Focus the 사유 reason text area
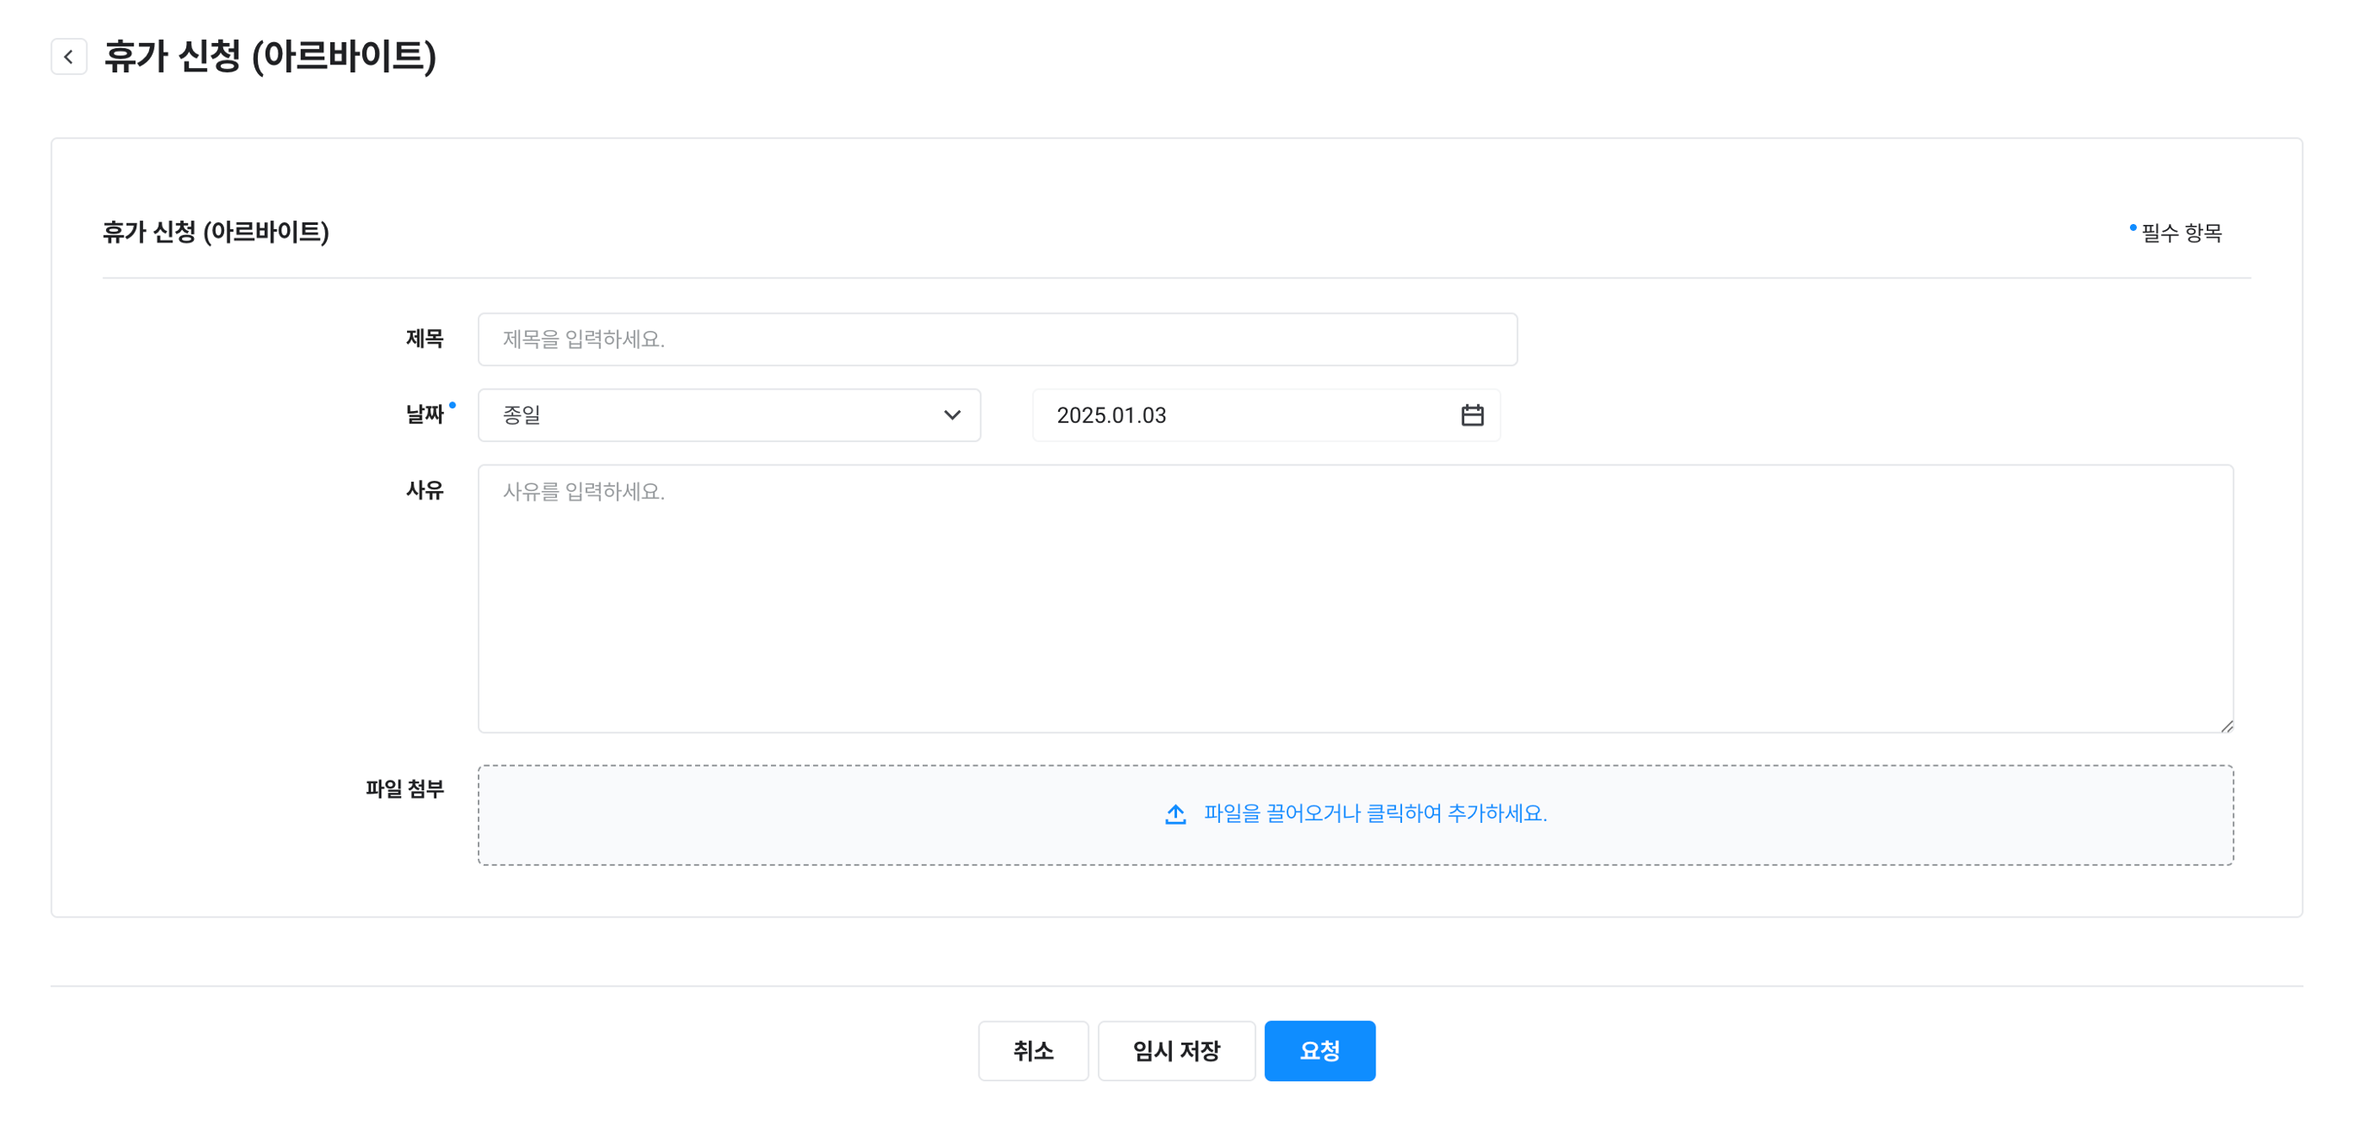This screenshot has width=2355, height=1121. tap(1355, 599)
